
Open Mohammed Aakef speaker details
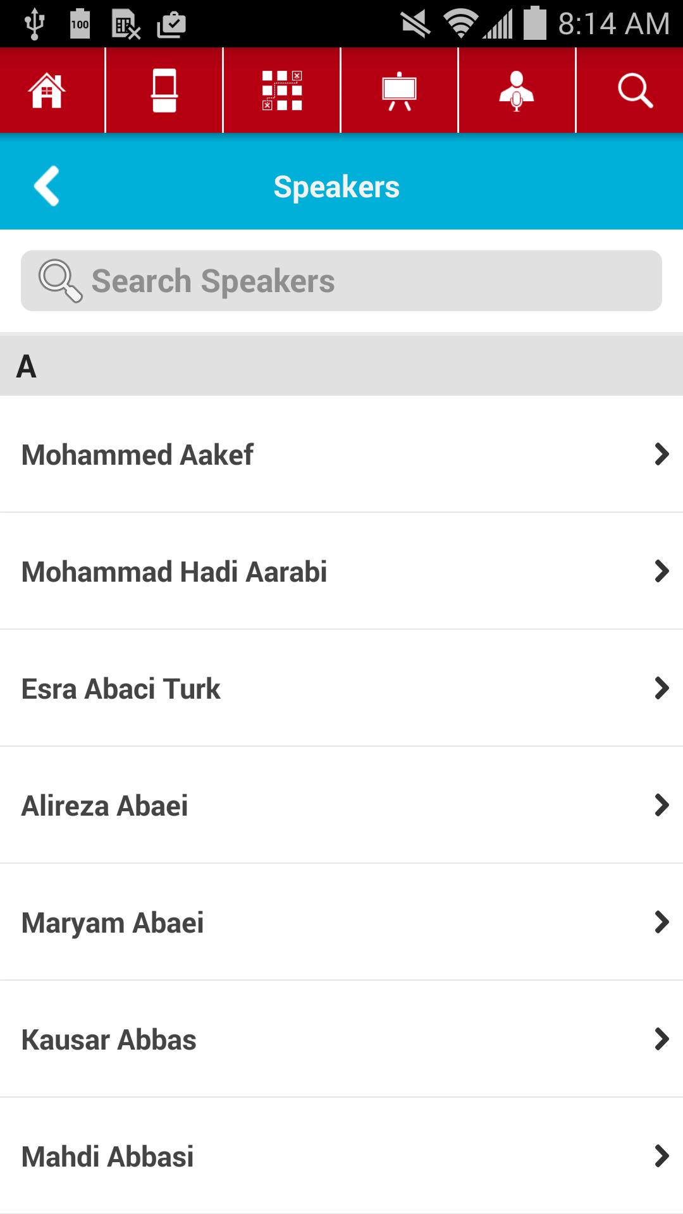pos(137,455)
